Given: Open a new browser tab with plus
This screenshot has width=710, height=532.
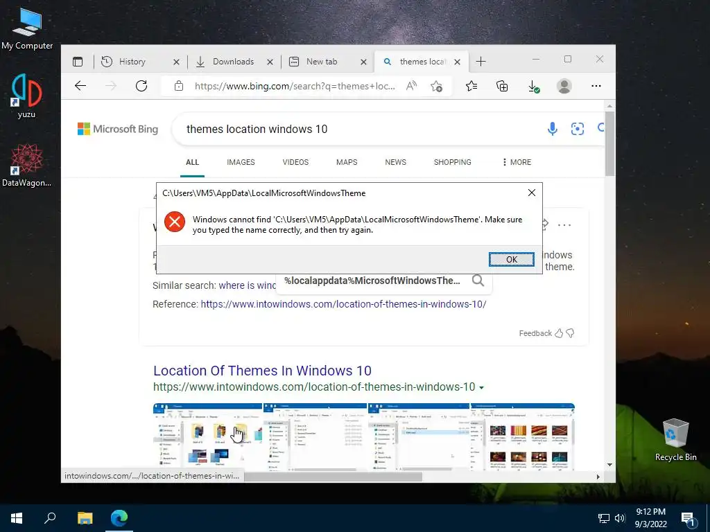Looking at the screenshot, I should pos(481,62).
